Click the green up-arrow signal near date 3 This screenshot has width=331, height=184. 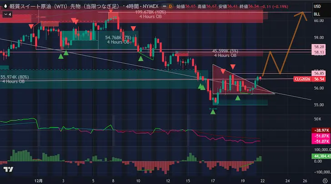coord(66,53)
